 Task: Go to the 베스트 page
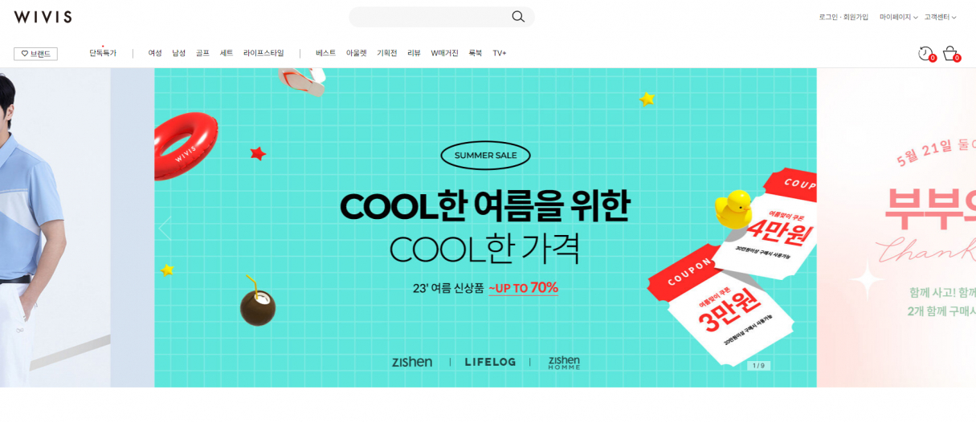(326, 53)
